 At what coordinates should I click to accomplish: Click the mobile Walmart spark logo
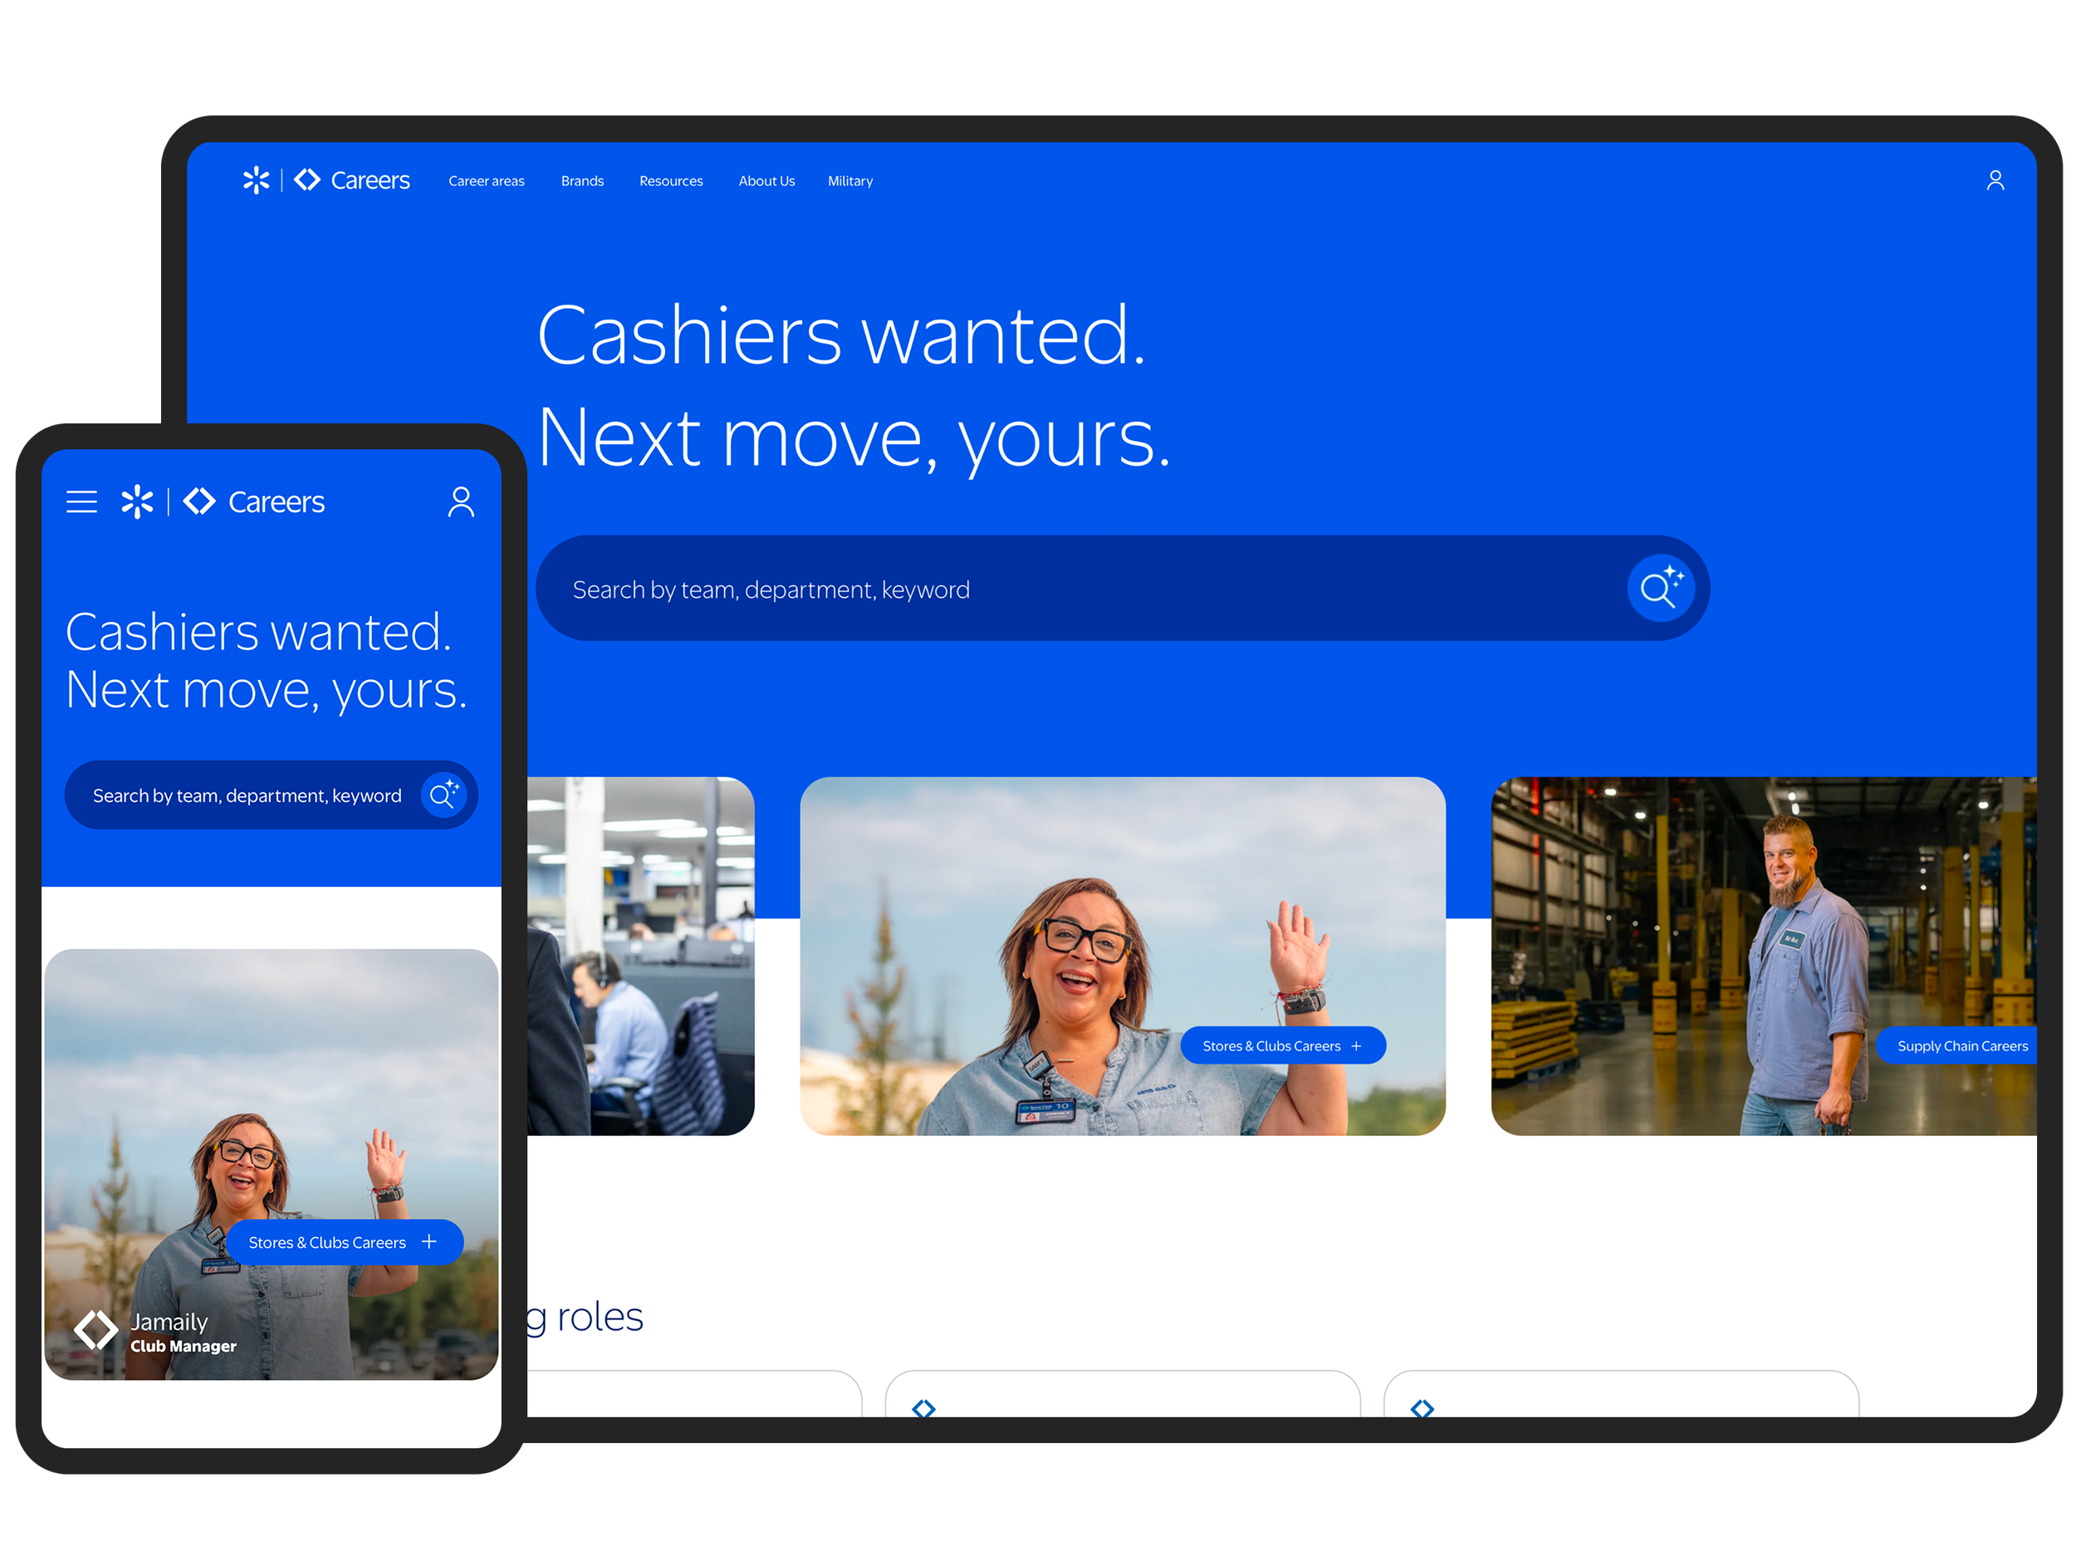pyautogui.click(x=137, y=502)
